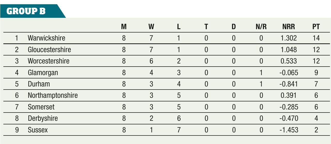Click Sussex's -1.453 net run rate
Image resolution: width=331 pixels, height=144 pixels.
tap(288, 130)
